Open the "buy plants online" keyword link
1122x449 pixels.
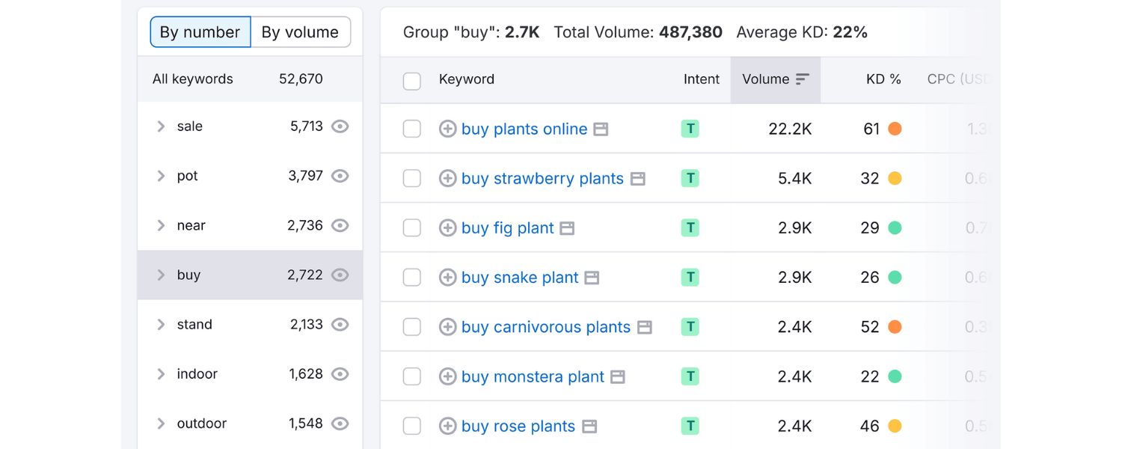(x=524, y=129)
